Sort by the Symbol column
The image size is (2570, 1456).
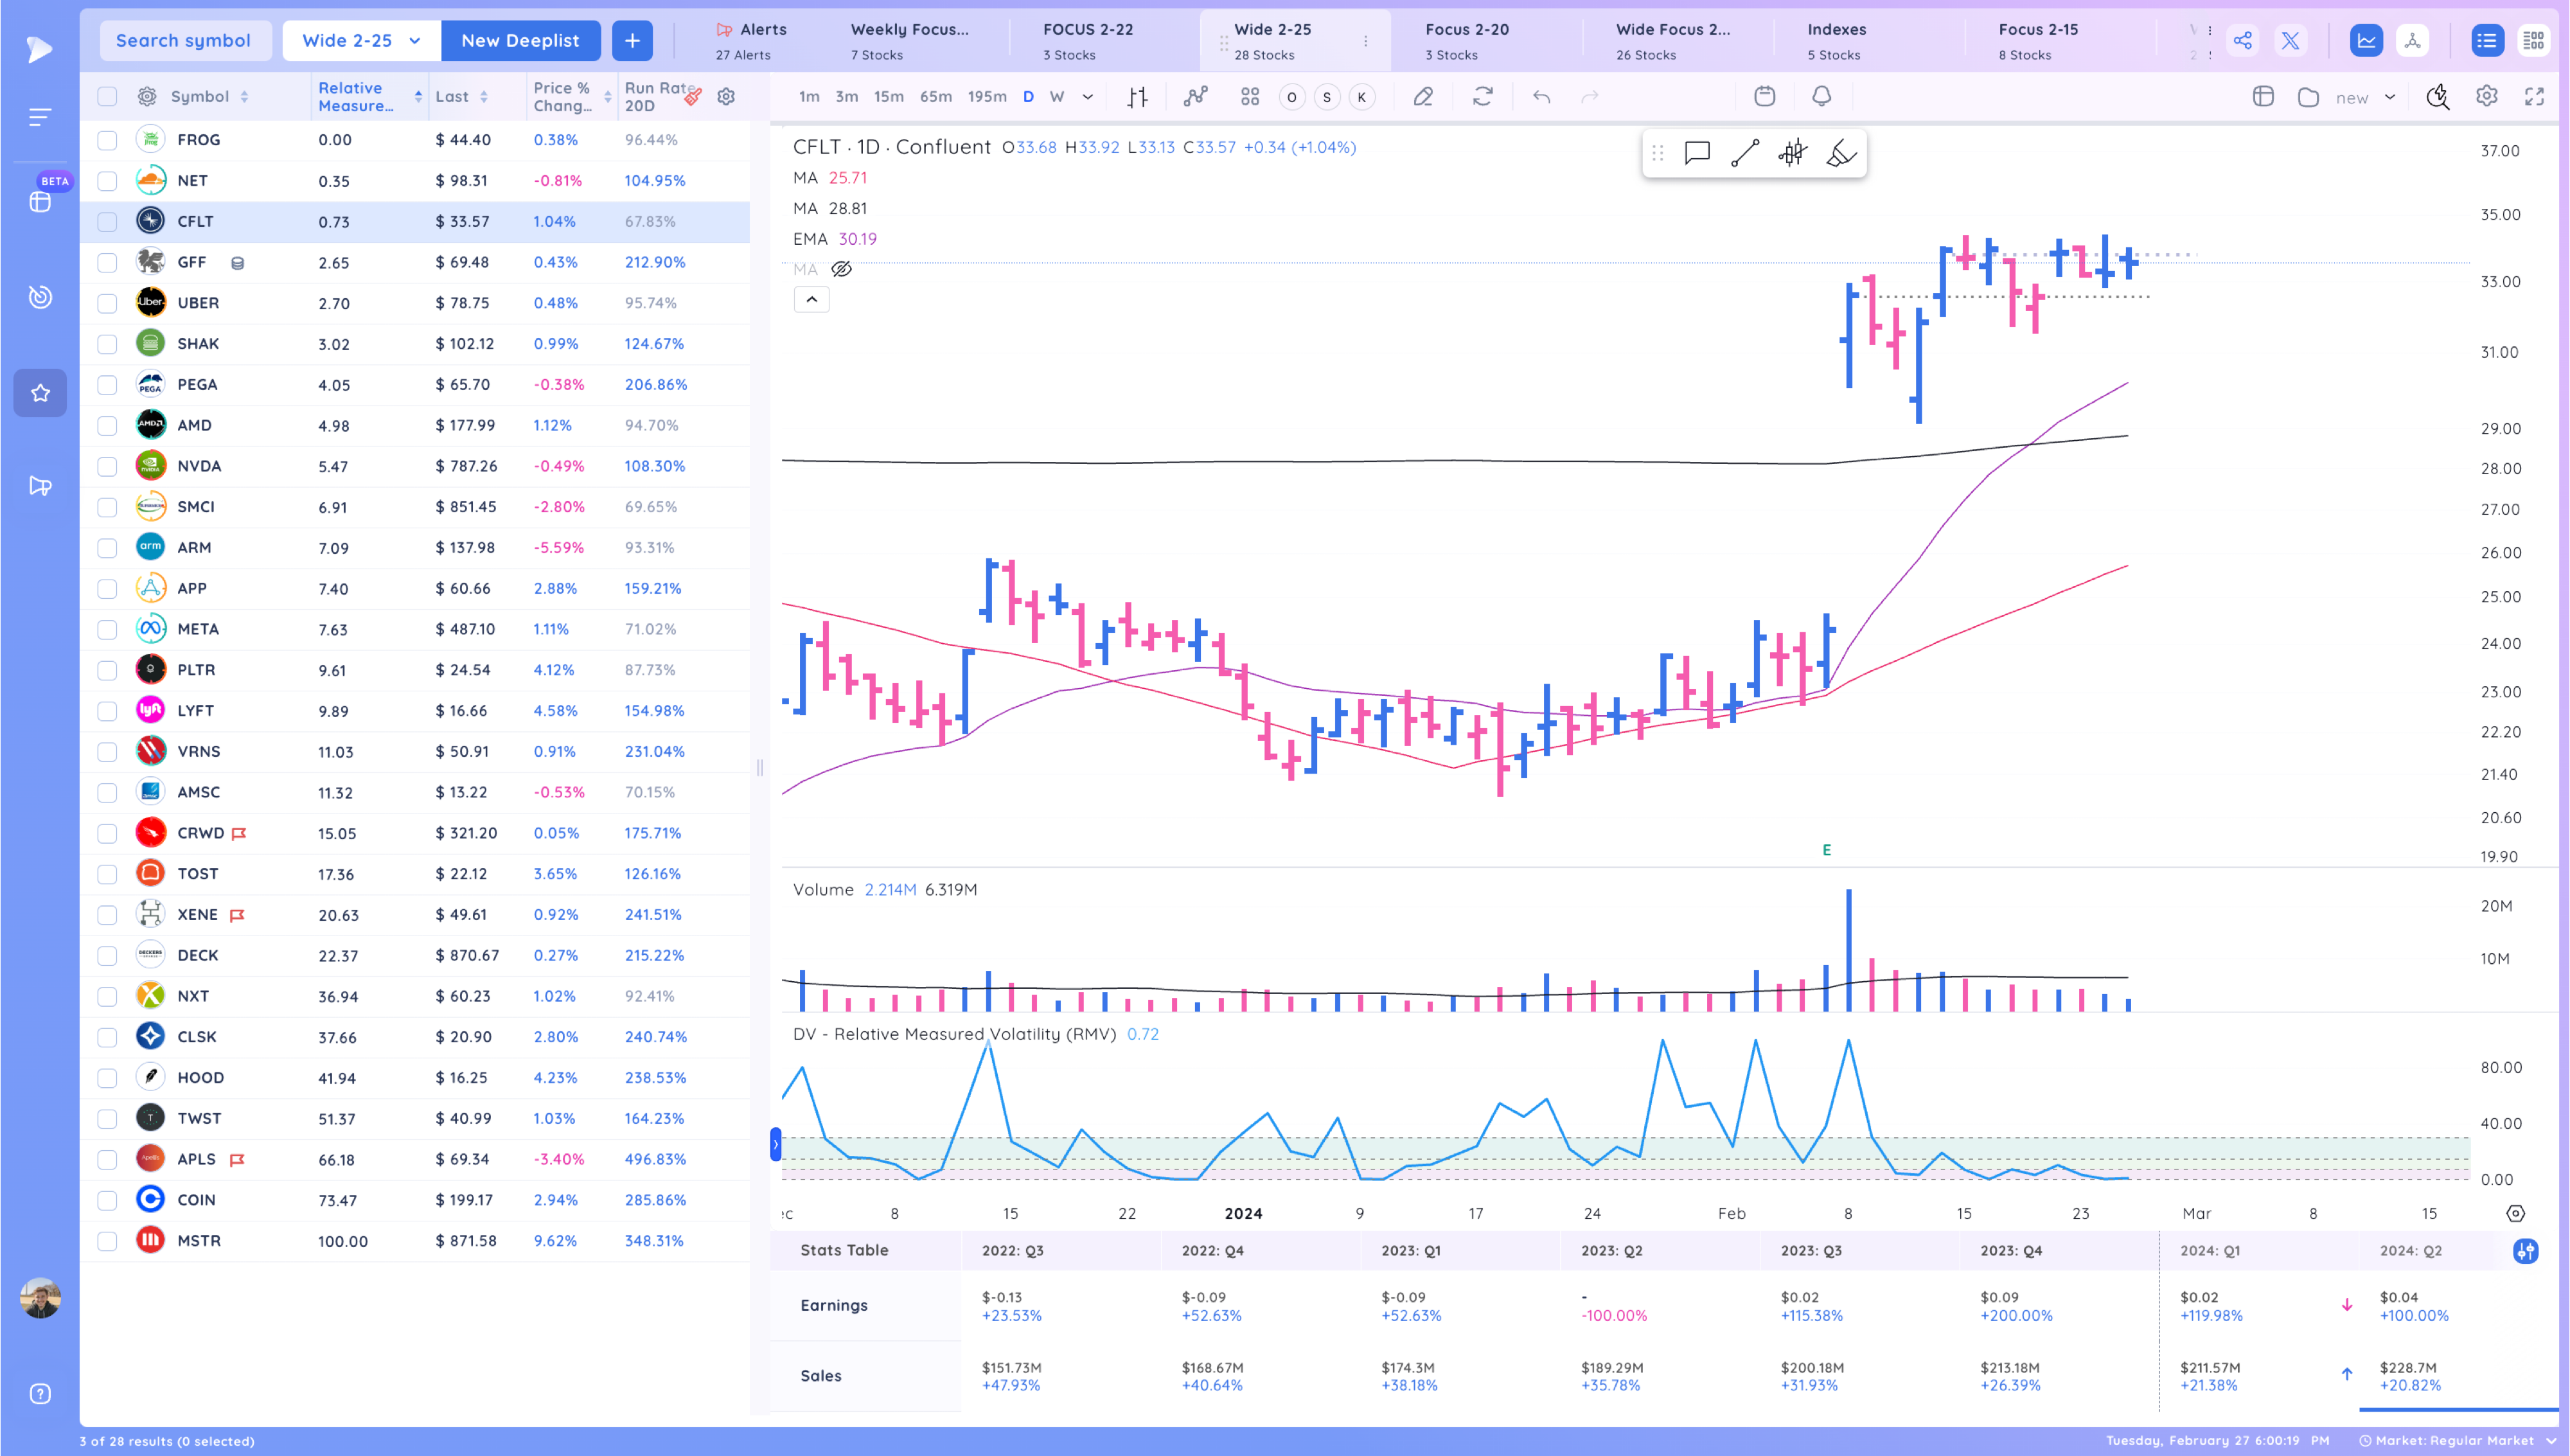209,96
